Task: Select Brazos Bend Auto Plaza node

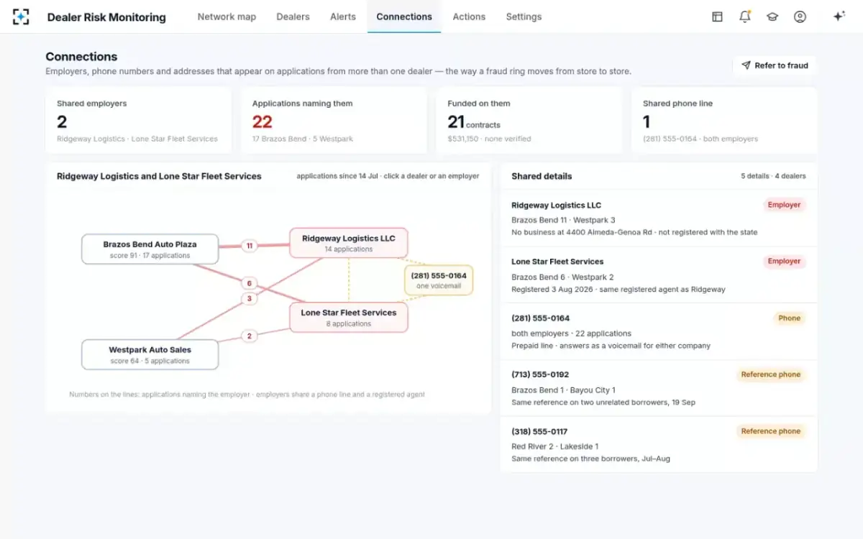Action: pos(150,249)
